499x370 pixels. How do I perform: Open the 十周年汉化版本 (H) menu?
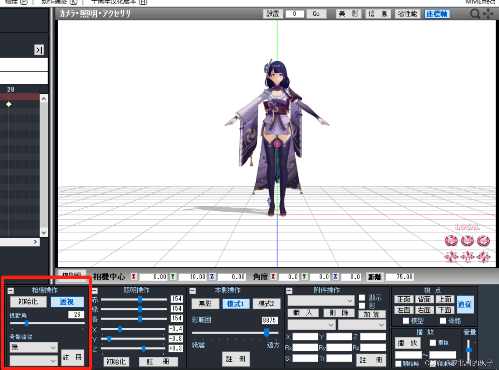[x=119, y=2]
